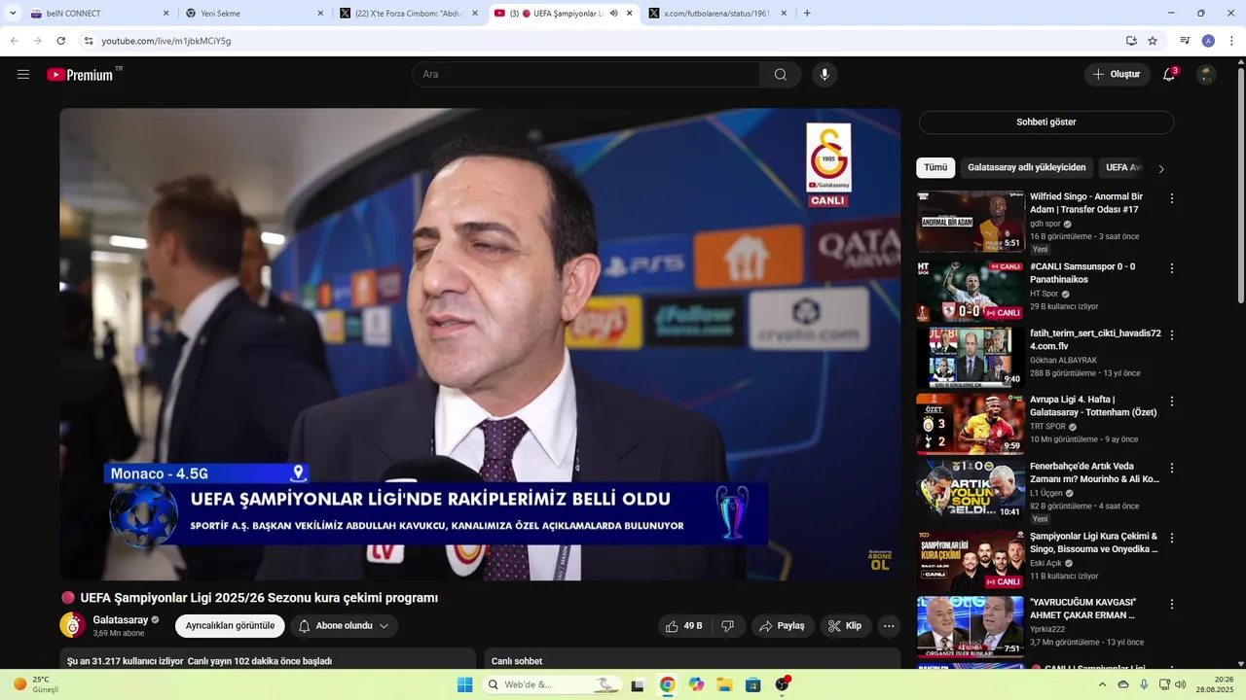Open Microsoft Store from taskbar
The height and width of the screenshot is (700, 1246).
coord(752,684)
